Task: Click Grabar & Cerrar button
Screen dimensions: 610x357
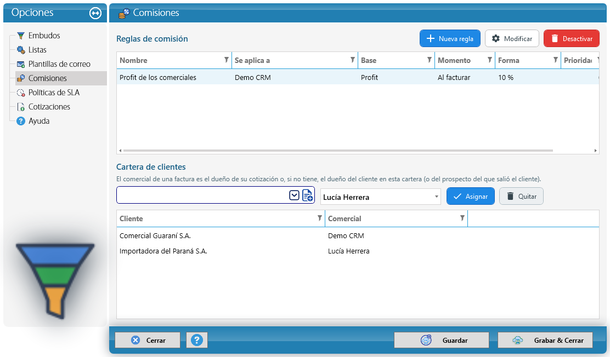Action: 545,340
